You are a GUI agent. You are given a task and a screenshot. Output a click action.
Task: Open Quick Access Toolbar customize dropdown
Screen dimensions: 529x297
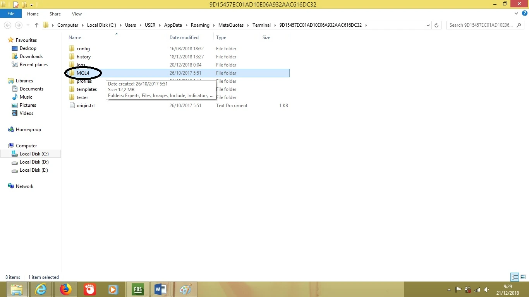coord(32,5)
